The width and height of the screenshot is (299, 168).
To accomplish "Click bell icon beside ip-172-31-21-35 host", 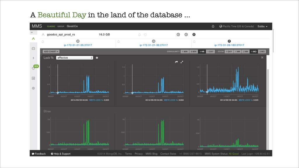I will click(43, 41).
